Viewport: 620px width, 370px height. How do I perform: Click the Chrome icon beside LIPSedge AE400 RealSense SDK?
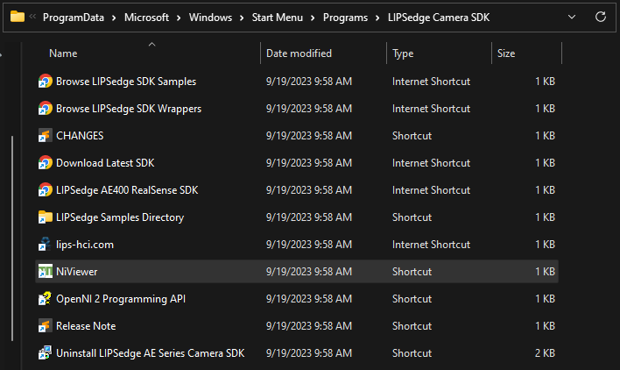(45, 190)
